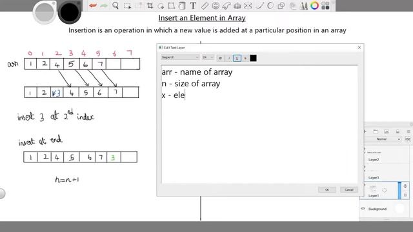413x232 pixels.
Task: Select the rectangular Selection tool
Action: [128, 6]
